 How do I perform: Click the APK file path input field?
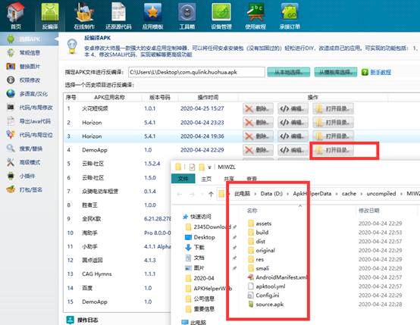point(196,72)
